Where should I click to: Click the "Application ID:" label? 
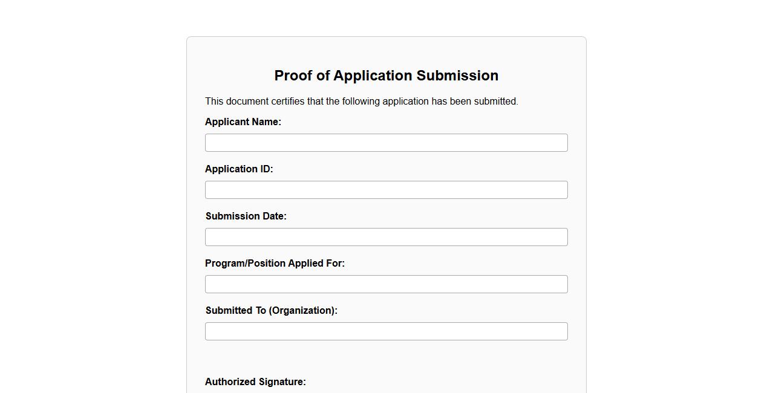[x=239, y=169]
